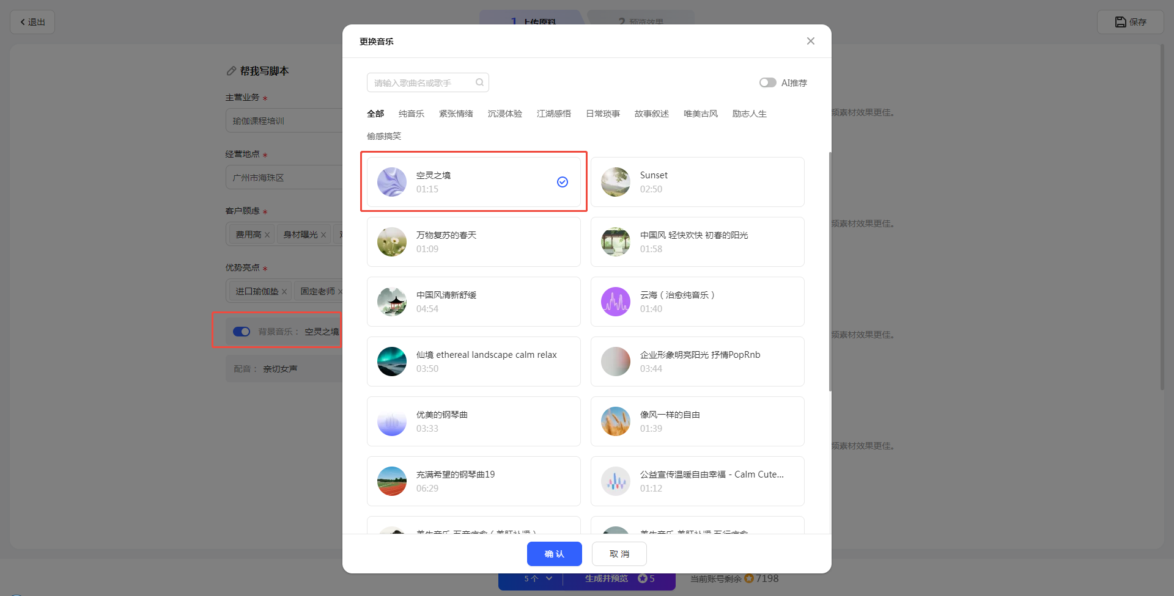Click the 保存 button
Screen dimensions: 1174x596
(x=1131, y=22)
